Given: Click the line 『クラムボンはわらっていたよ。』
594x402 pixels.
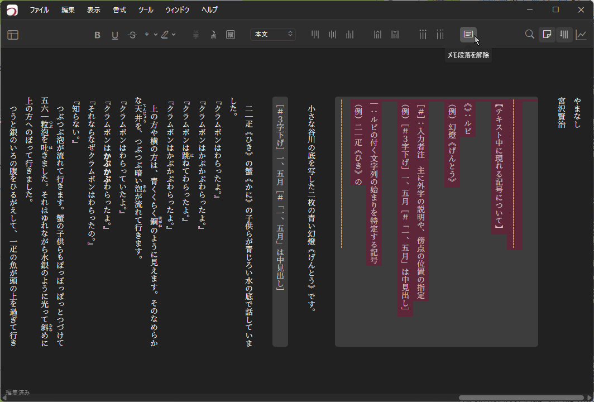Looking at the screenshot, I should (x=123, y=157).
